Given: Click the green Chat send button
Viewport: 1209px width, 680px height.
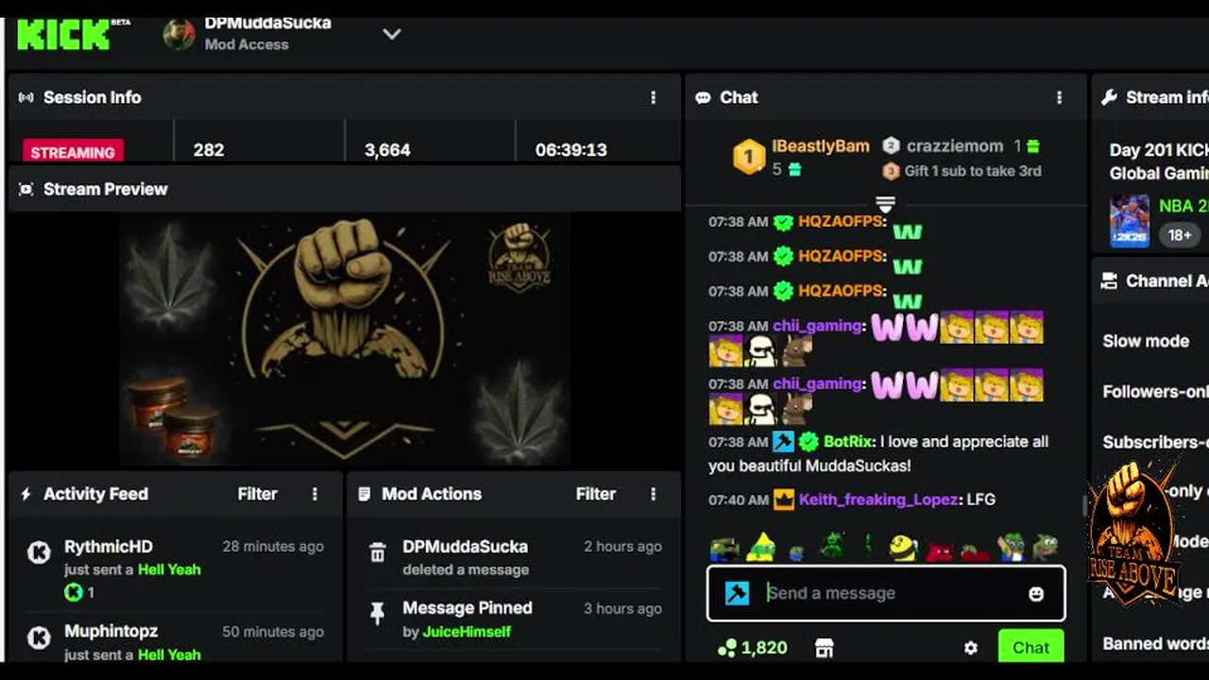Looking at the screenshot, I should 1030,647.
